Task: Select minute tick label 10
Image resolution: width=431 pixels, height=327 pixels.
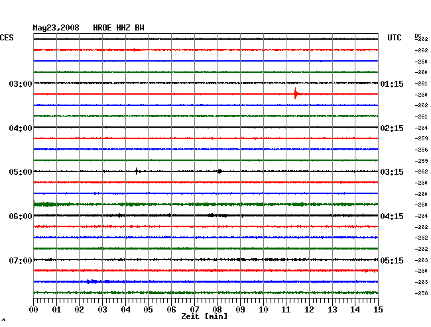Action: pyautogui.click(x=263, y=310)
